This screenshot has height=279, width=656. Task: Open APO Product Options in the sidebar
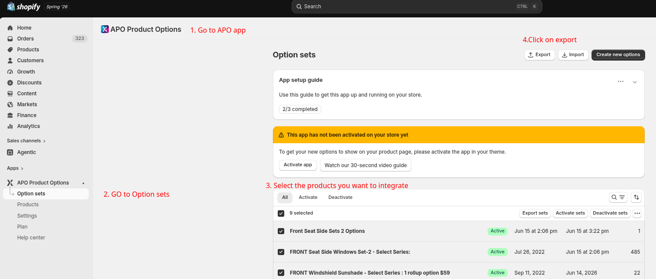click(43, 183)
